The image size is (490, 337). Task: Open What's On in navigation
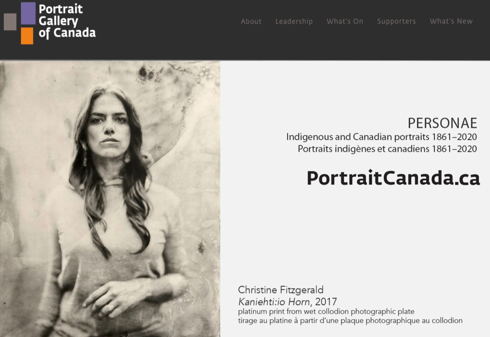345,21
